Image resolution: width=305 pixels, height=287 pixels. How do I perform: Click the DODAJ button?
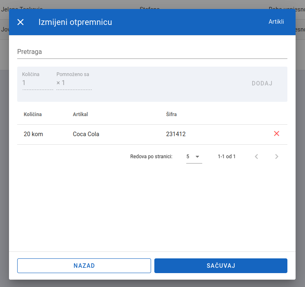262,83
